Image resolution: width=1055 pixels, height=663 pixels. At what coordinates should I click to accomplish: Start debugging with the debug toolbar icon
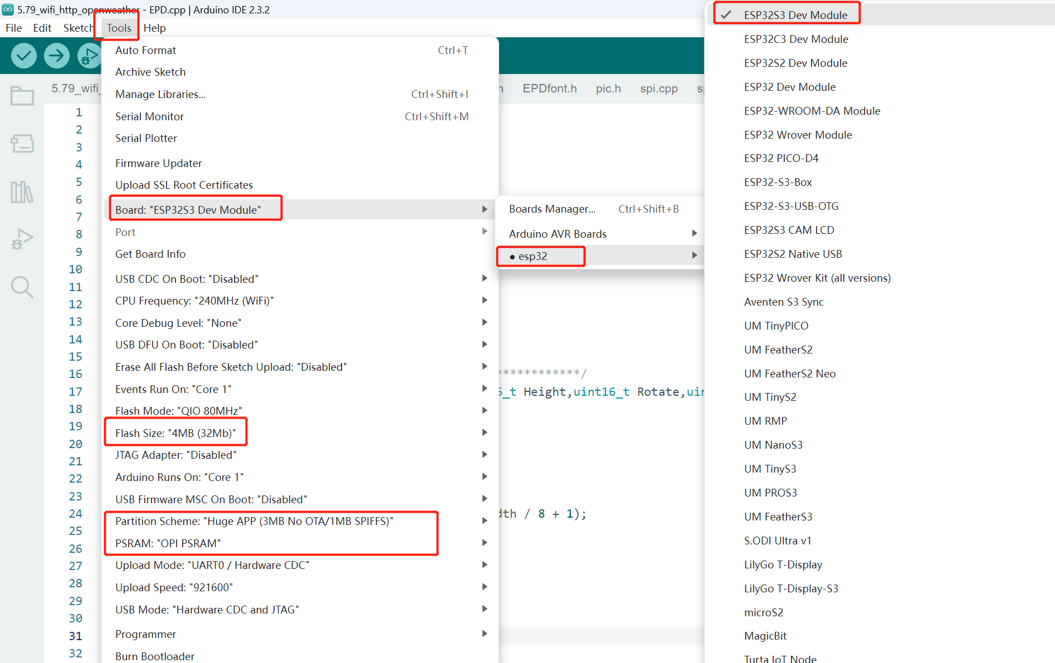pos(89,56)
